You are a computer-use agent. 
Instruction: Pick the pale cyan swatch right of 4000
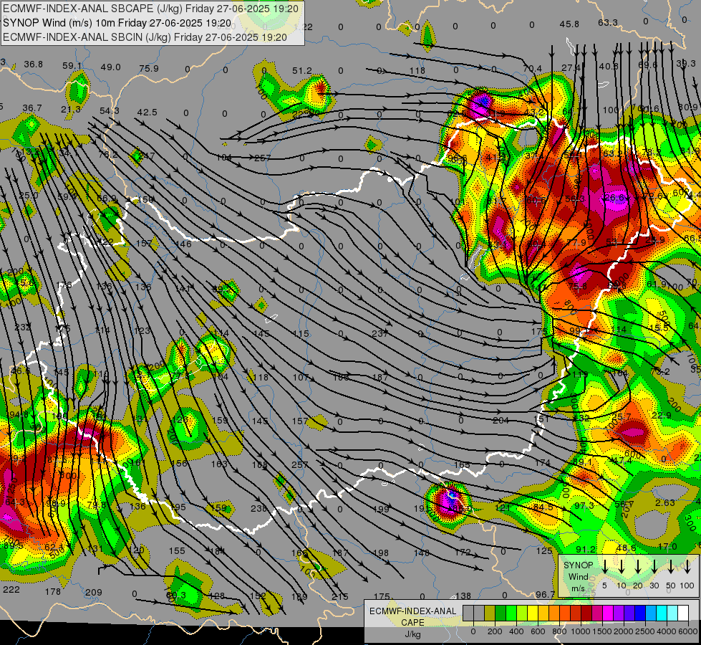673,613
